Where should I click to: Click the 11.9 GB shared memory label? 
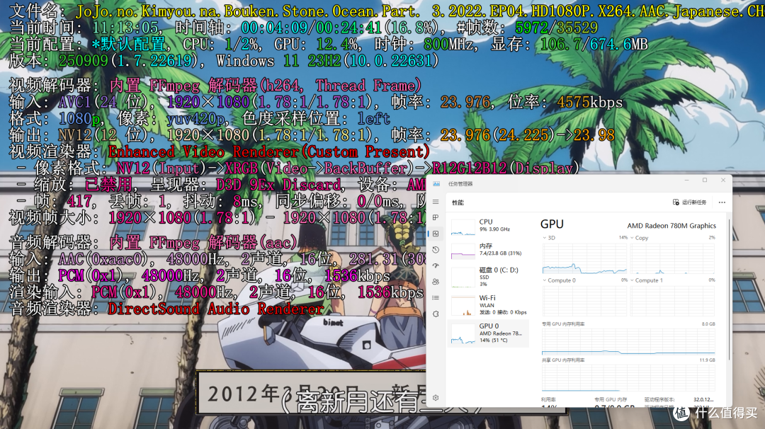point(707,360)
